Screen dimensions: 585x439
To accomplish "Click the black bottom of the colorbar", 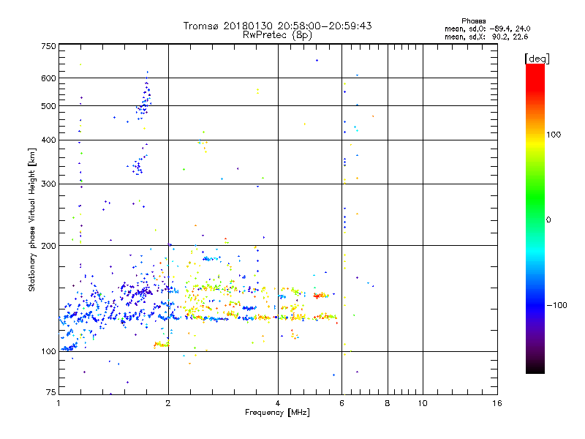I will pos(535,368).
